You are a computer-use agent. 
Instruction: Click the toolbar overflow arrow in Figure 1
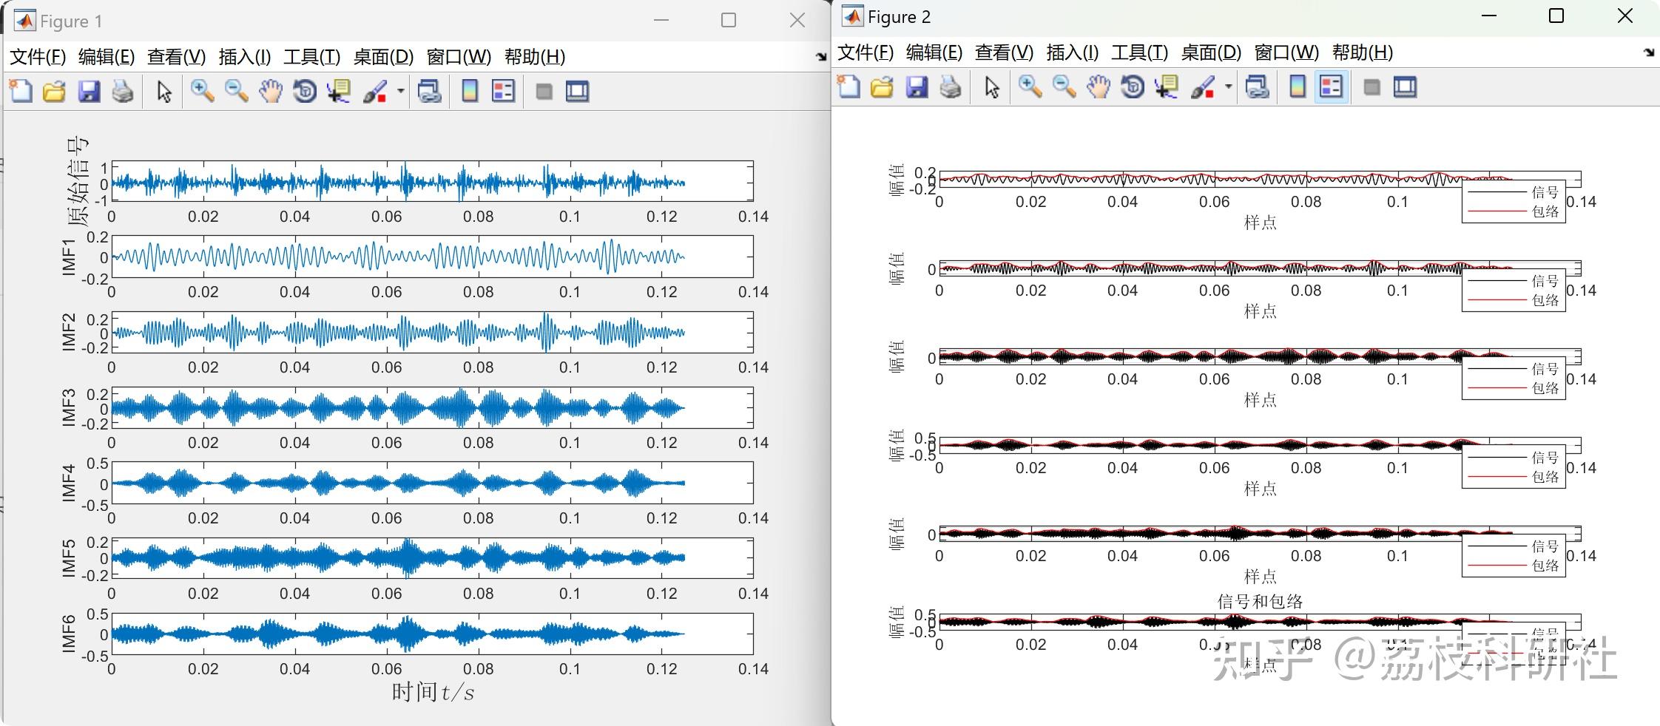[x=820, y=55]
